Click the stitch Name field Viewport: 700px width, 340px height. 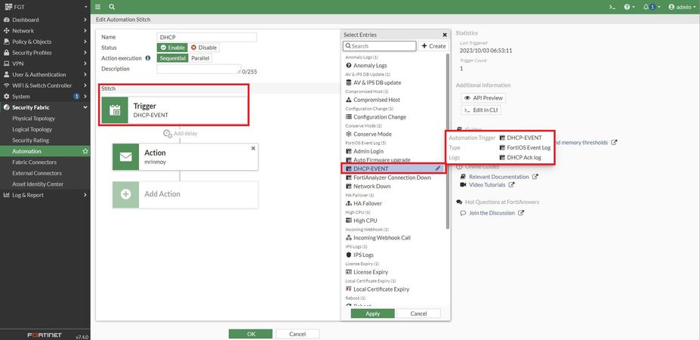point(207,37)
